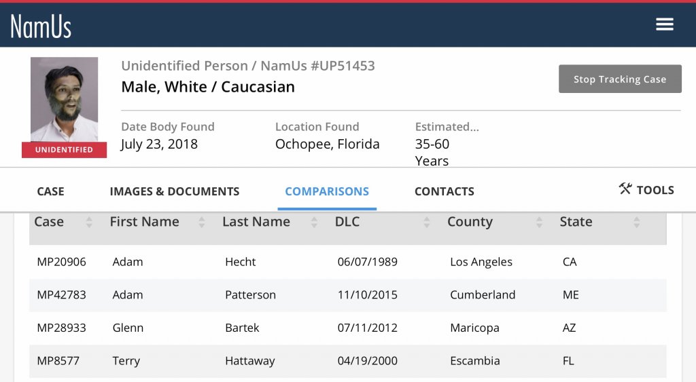Select the Comparisons tab

click(327, 191)
